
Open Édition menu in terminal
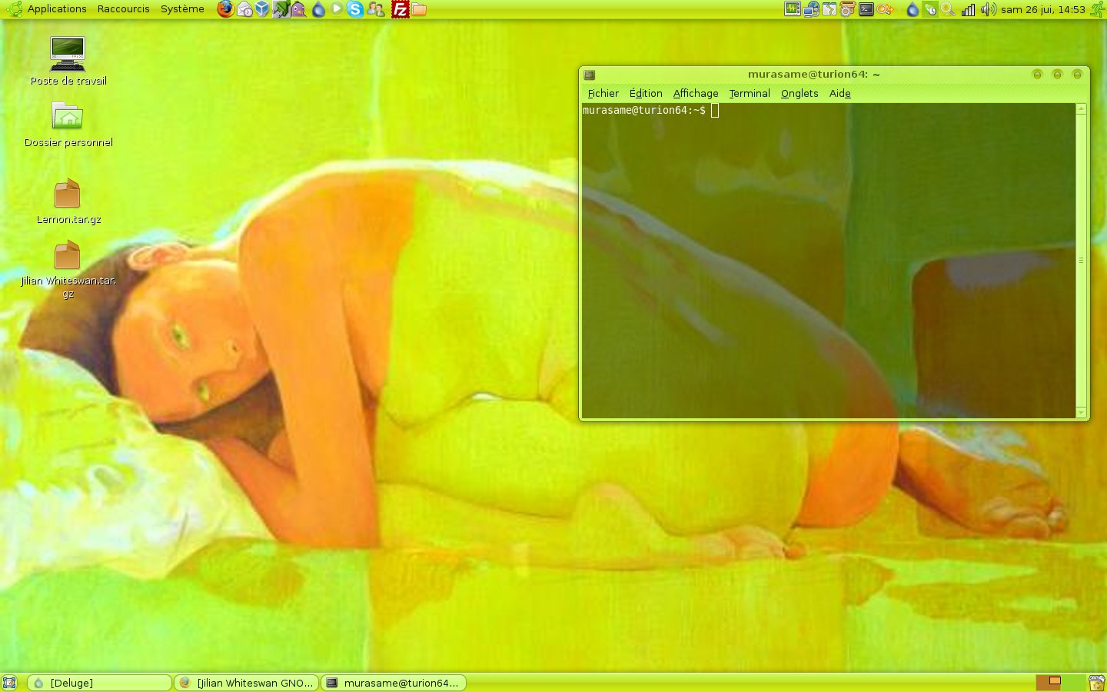[646, 93]
